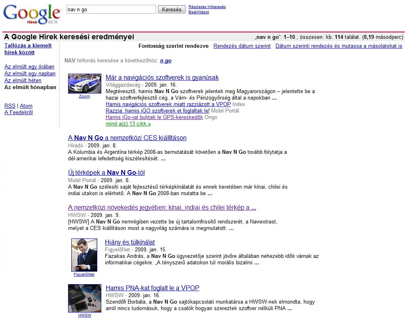The image size is (406, 319).
Task: Click 'HWSW - 2009. jan. 16.' source line
Action: [133, 295]
